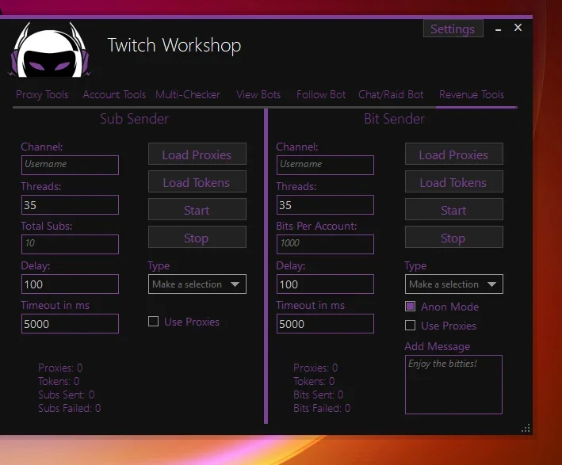Click the Sub Sender Delay field
562x465 pixels.
(x=70, y=284)
